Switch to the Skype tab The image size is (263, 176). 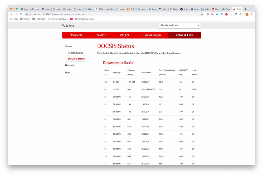pos(89,9)
